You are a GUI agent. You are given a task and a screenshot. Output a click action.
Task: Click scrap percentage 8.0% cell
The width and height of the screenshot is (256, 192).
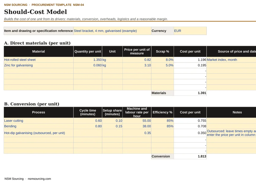point(163,60)
